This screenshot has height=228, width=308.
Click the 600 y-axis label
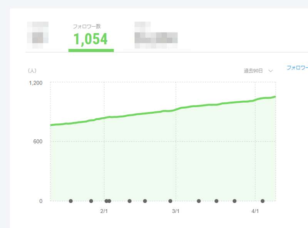click(38, 142)
